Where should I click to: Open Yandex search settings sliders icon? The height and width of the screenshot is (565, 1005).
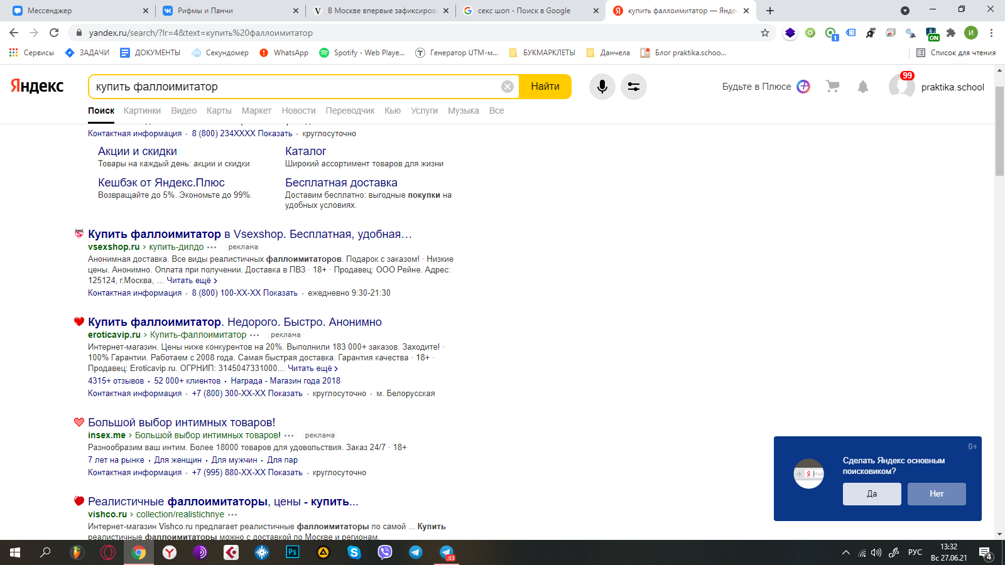pos(634,87)
